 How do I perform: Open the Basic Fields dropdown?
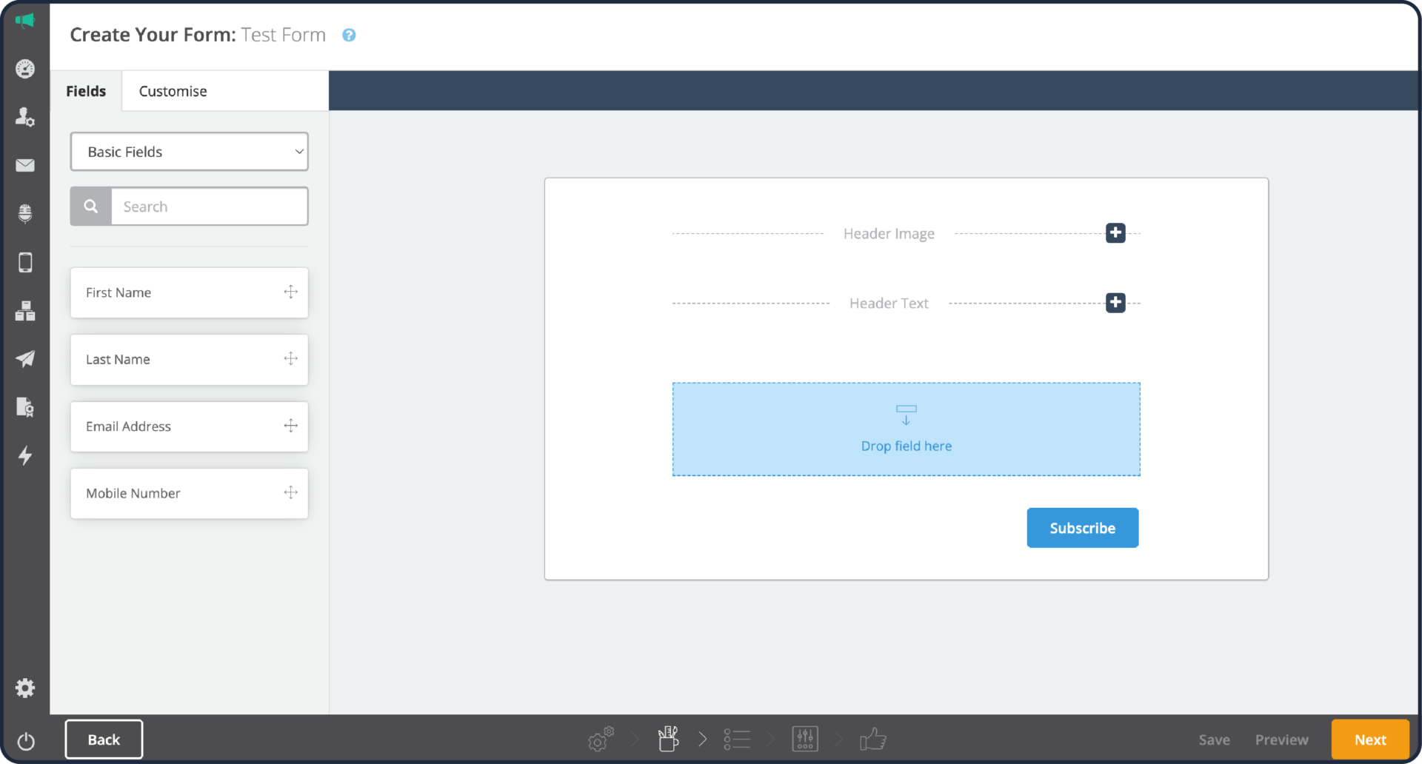pos(189,151)
